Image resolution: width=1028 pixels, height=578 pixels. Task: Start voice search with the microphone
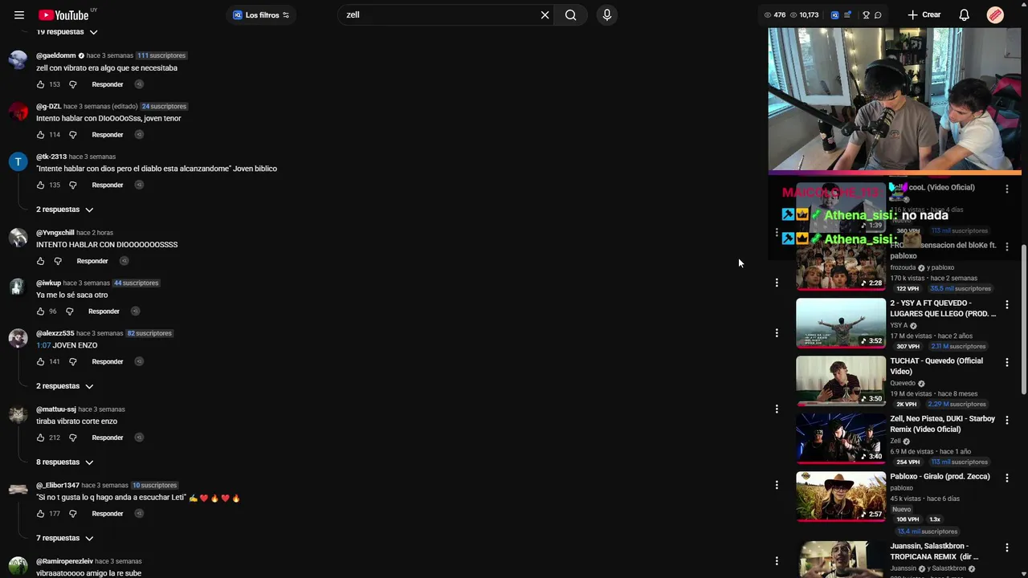point(606,15)
